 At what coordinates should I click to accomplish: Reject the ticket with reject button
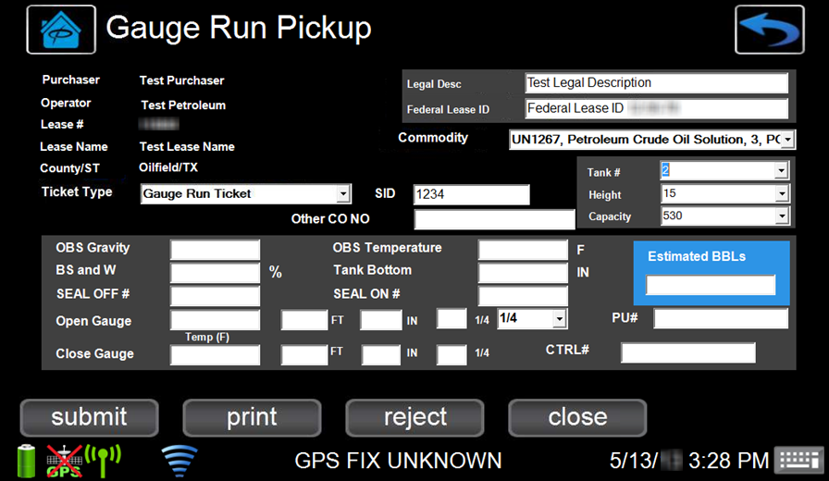(x=414, y=417)
